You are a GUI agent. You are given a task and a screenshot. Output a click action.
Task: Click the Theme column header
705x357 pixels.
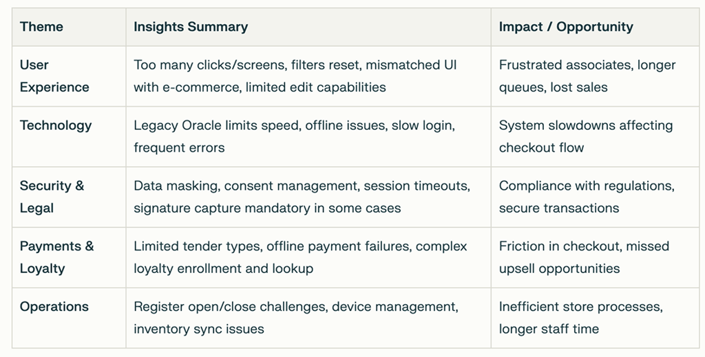click(x=41, y=27)
